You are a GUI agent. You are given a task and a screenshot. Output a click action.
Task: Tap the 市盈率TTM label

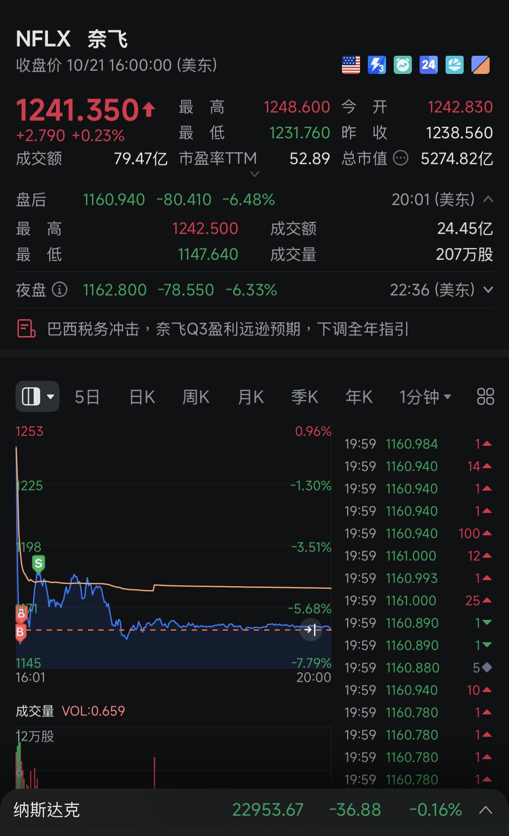218,158
